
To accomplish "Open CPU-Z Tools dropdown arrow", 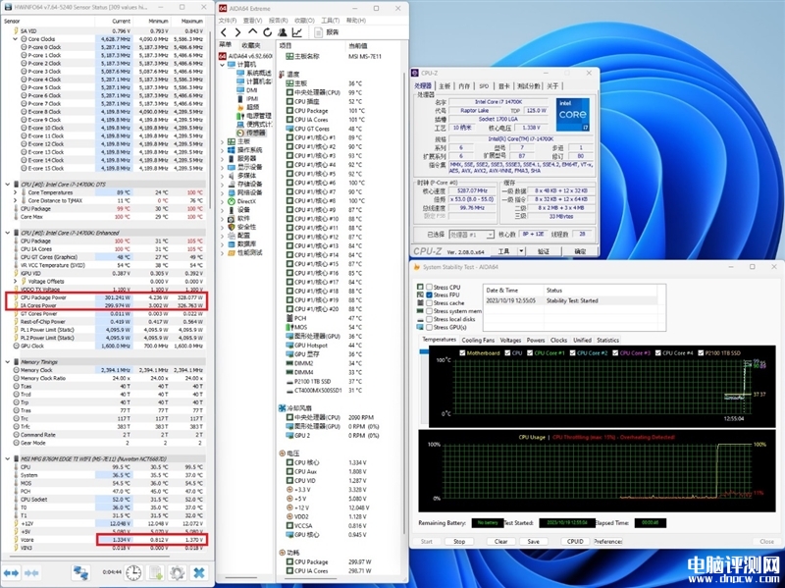I will tap(521, 251).
